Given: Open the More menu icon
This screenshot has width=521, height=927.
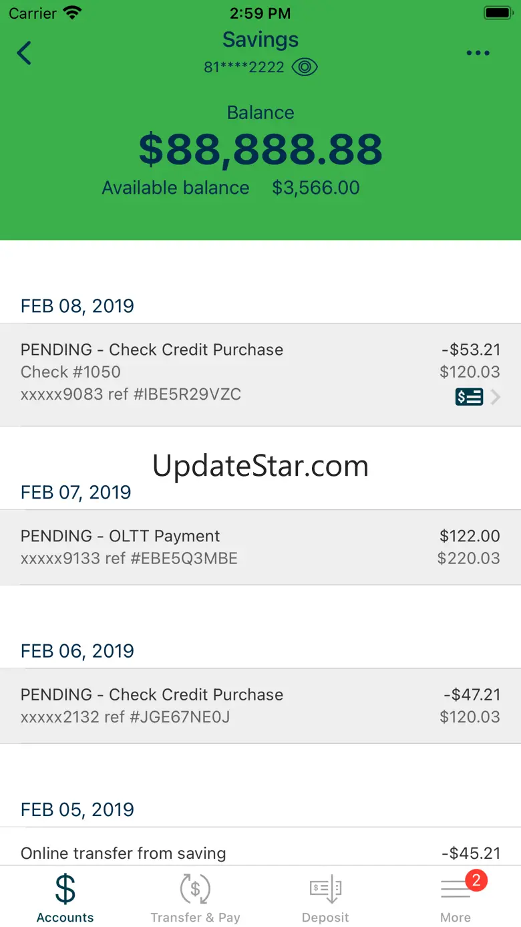Looking at the screenshot, I should tap(455, 890).
